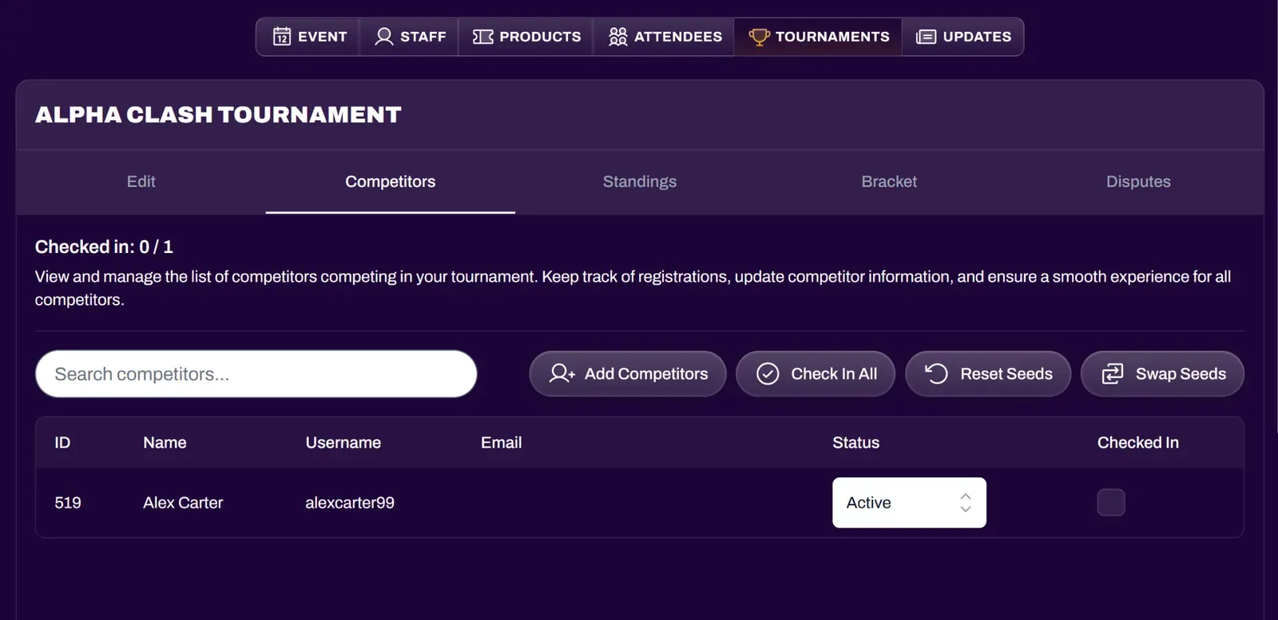The height and width of the screenshot is (620, 1278).
Task: Click the down chevron on the status combo box
Action: 965,508
